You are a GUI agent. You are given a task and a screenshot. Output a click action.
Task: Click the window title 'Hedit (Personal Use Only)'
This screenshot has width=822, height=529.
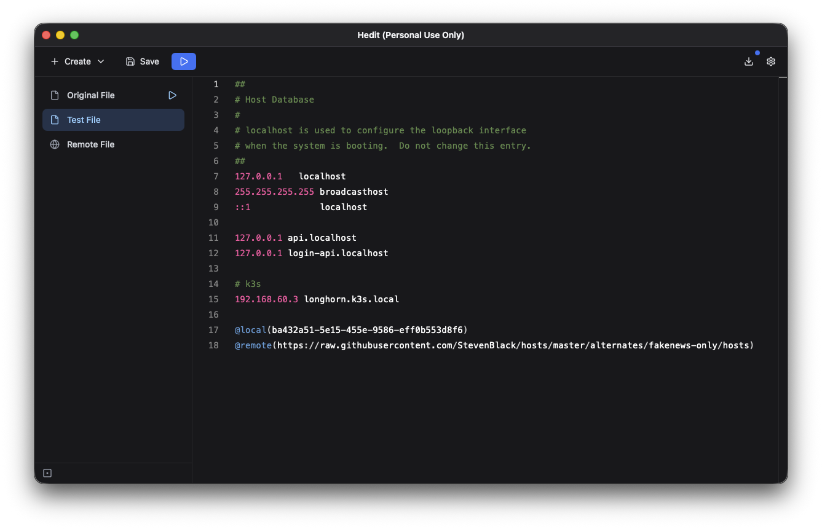pos(411,35)
